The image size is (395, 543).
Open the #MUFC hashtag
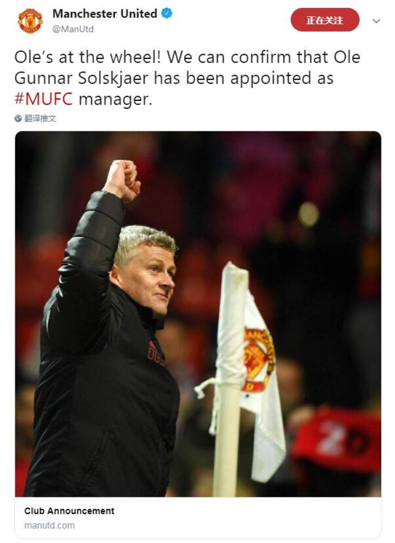[44, 99]
